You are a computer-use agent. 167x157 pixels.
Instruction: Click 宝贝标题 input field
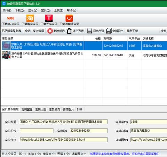[x=64, y=122]
